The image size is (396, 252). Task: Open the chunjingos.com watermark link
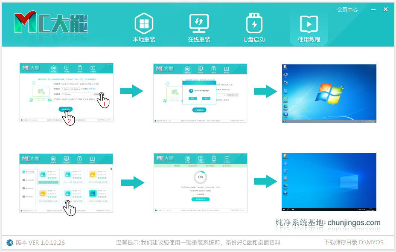click(x=328, y=223)
